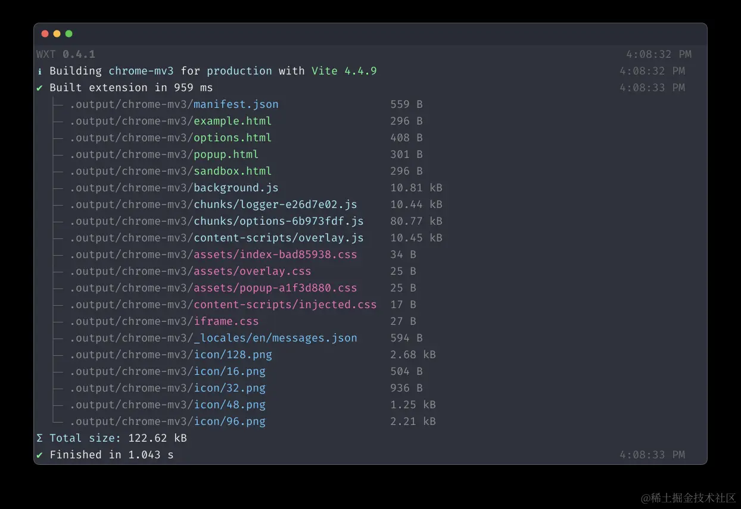The height and width of the screenshot is (509, 741).
Task: Click the timestamp on the Finished line
Action: tap(652, 455)
